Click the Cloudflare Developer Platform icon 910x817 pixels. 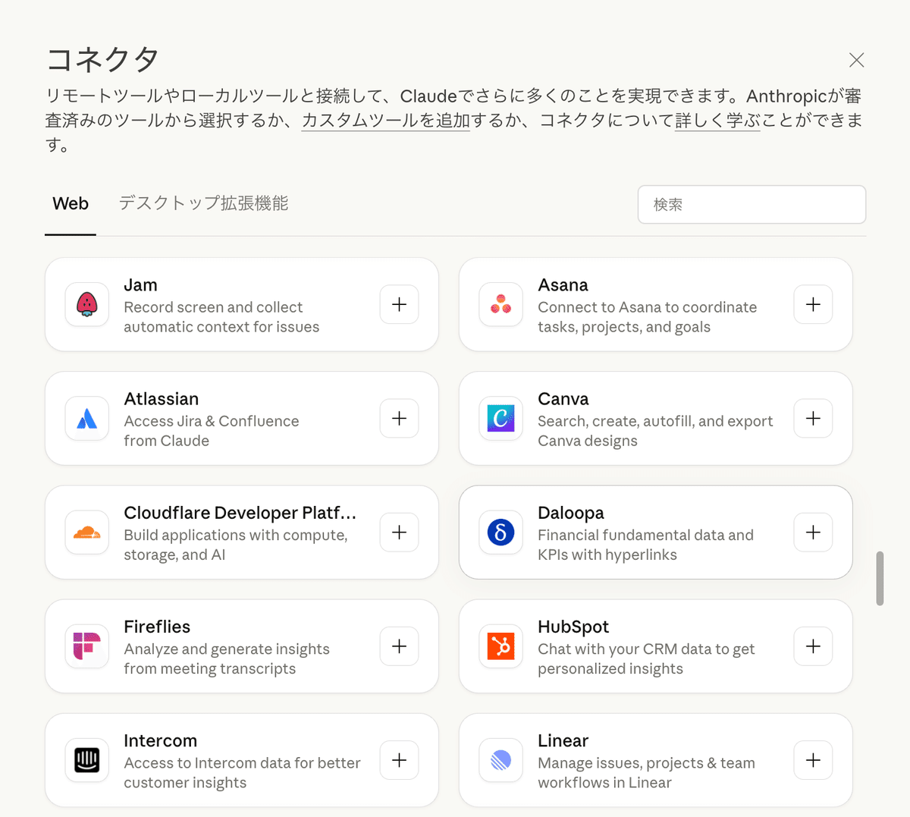(x=86, y=533)
